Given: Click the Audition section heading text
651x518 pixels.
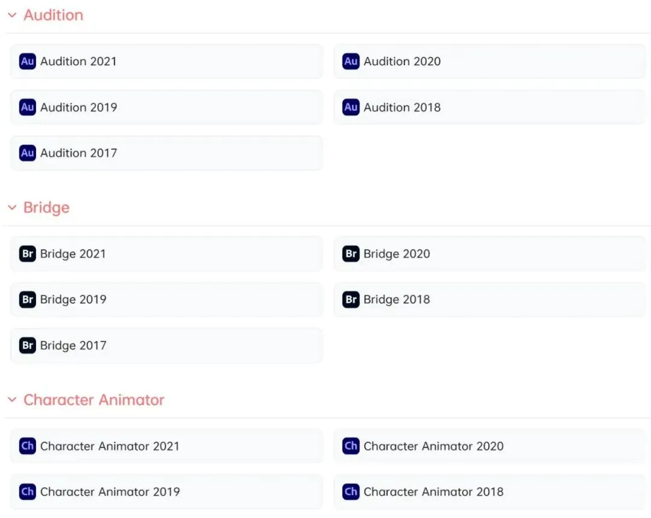Looking at the screenshot, I should click(53, 16).
